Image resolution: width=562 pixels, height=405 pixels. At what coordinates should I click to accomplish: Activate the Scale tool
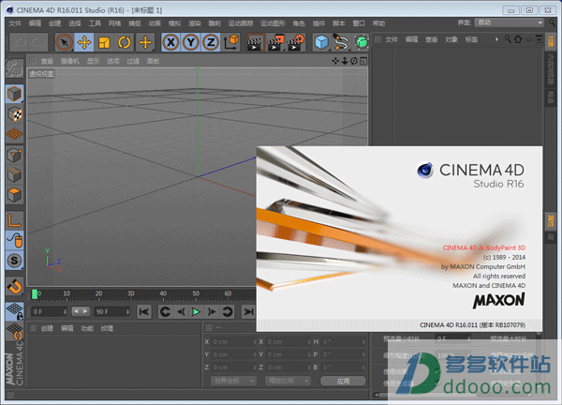pyautogui.click(x=104, y=42)
